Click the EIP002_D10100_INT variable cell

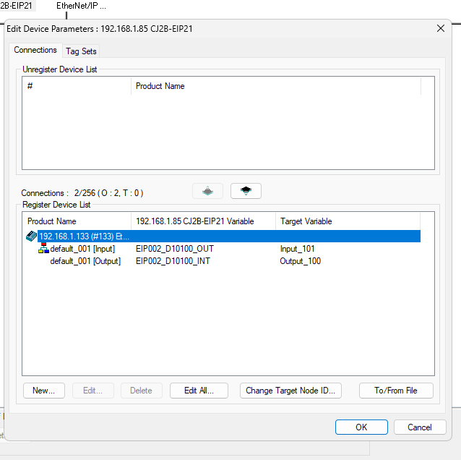pyautogui.click(x=173, y=261)
